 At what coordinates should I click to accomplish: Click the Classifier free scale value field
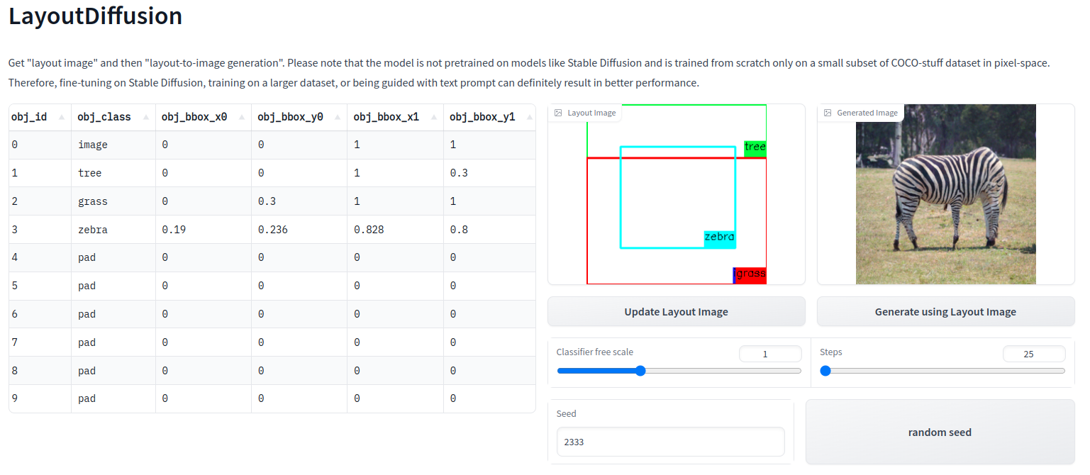coord(770,353)
